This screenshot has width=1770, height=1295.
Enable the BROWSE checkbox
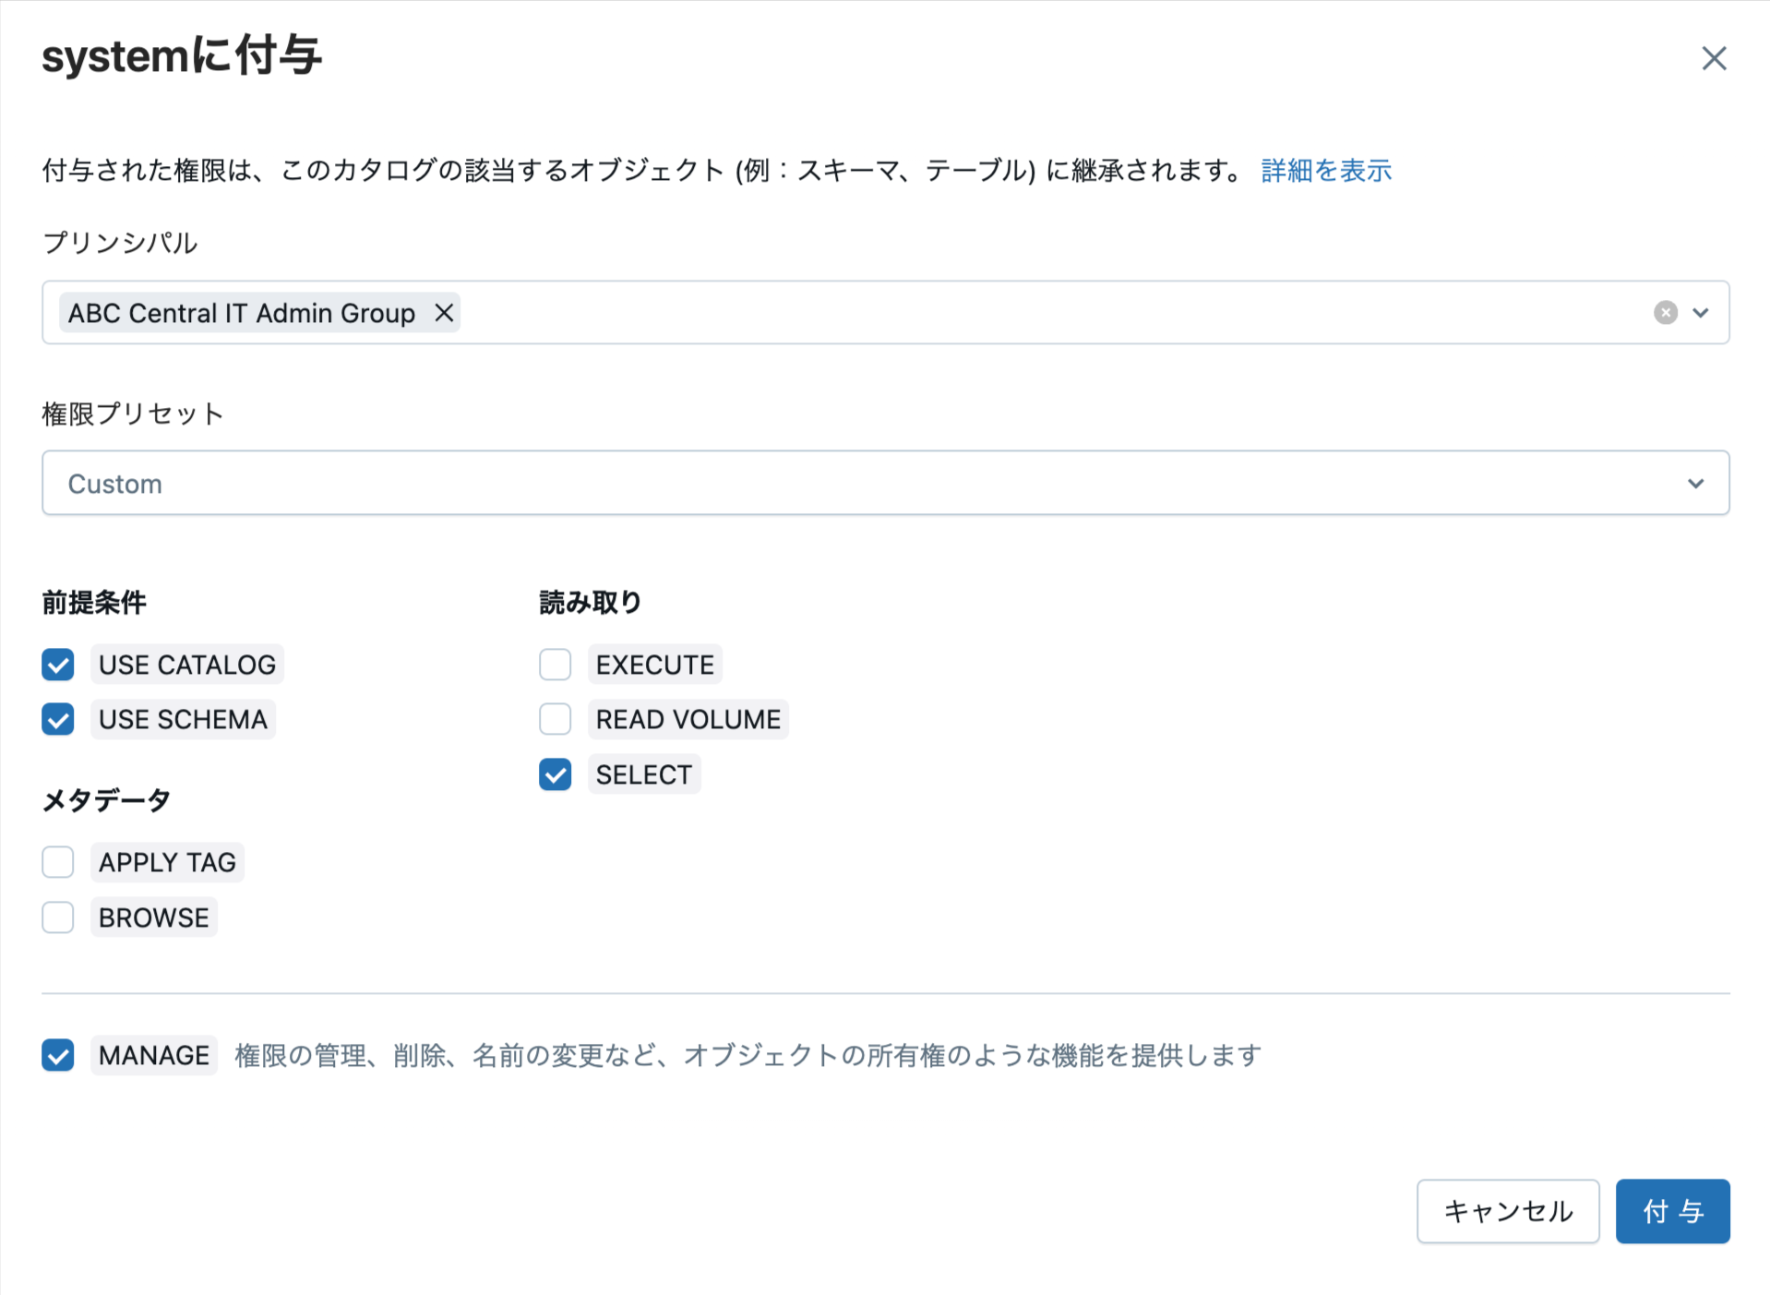pos(58,917)
